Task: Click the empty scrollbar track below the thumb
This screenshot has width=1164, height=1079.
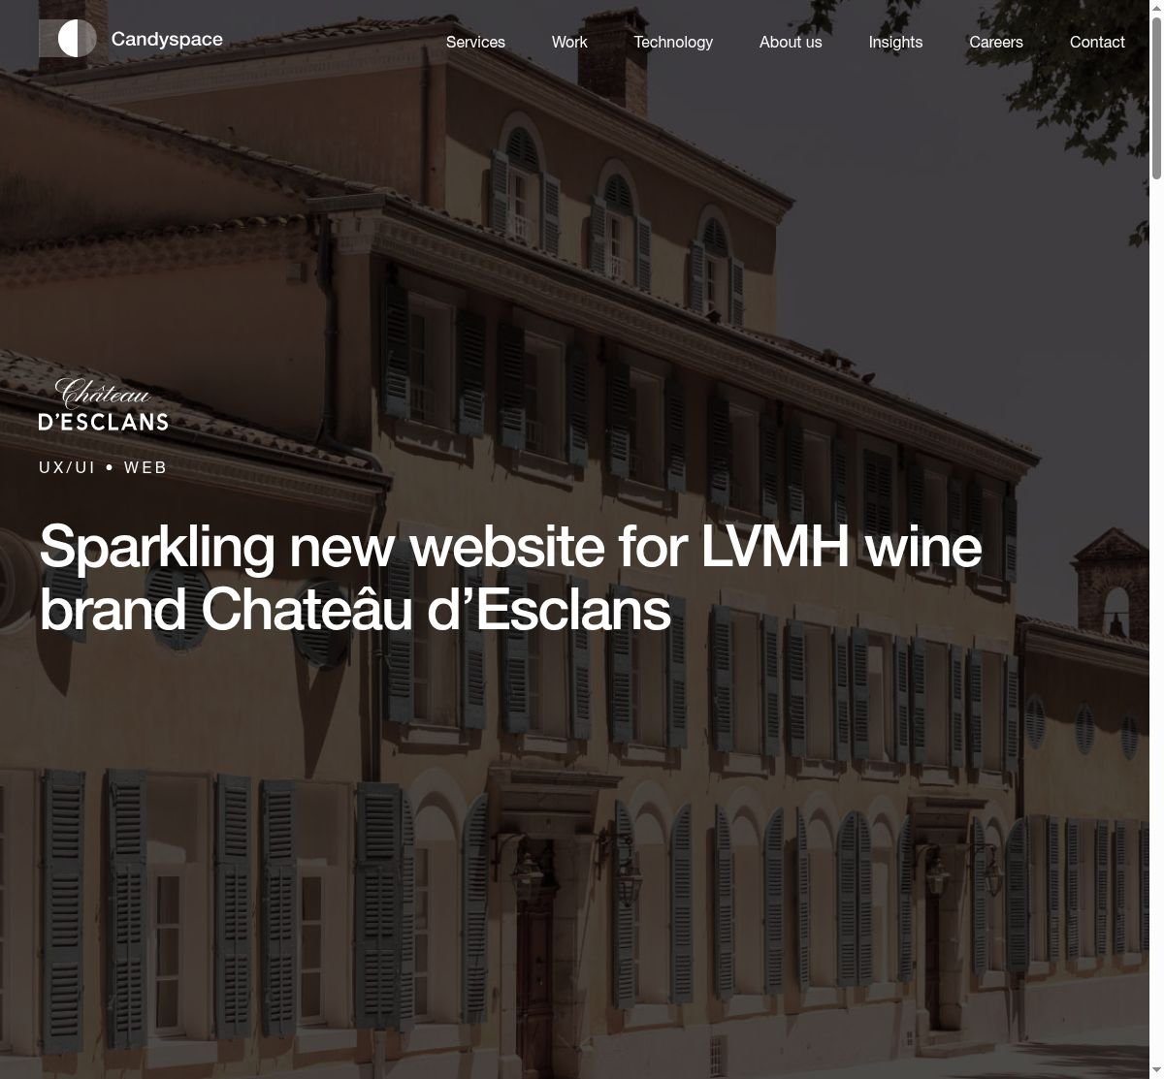Action: [1156, 620]
